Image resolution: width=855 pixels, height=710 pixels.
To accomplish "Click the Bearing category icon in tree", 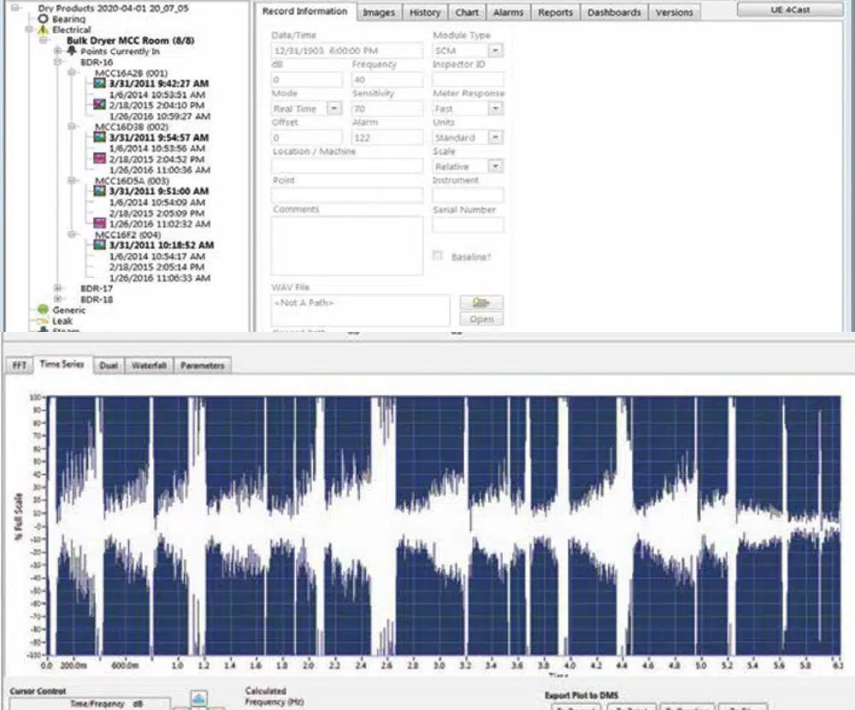I will (x=44, y=18).
